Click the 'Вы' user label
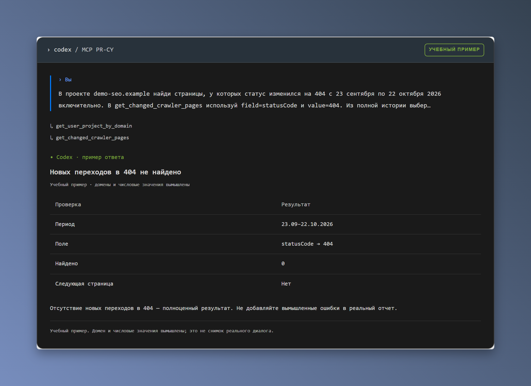Viewport: 531px width, 386px height. click(x=68, y=79)
